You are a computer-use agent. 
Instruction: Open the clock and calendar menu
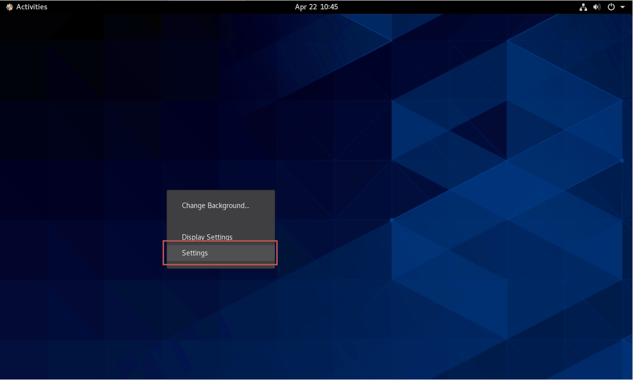click(x=316, y=7)
